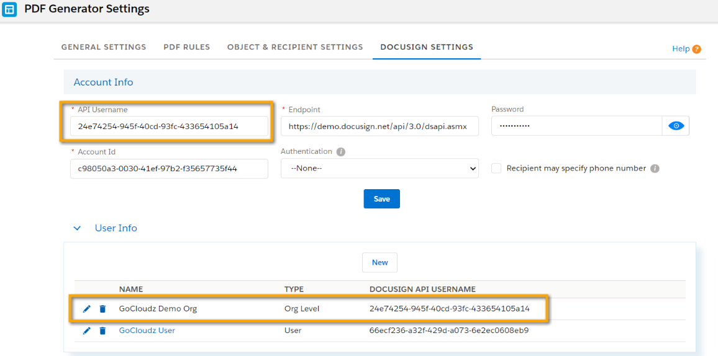Switch to the PDF Rules tab
Viewport: 718px width, 356px height.
[x=187, y=47]
